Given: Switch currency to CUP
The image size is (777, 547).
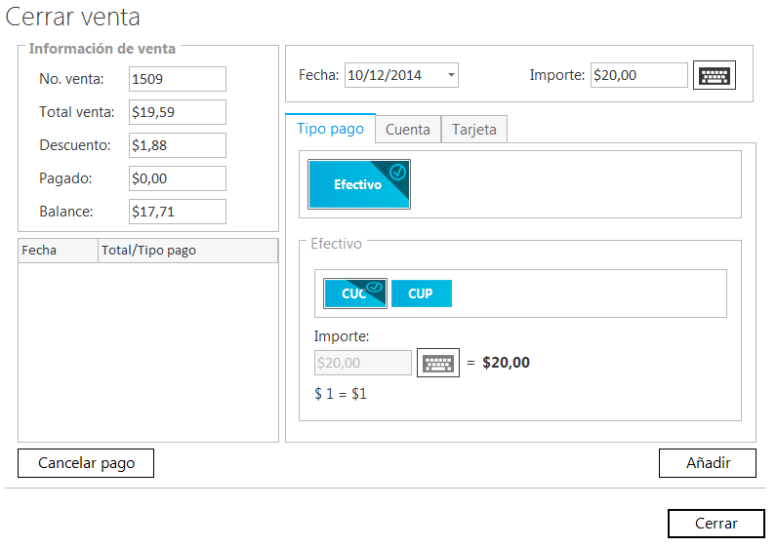Looking at the screenshot, I should click(421, 293).
